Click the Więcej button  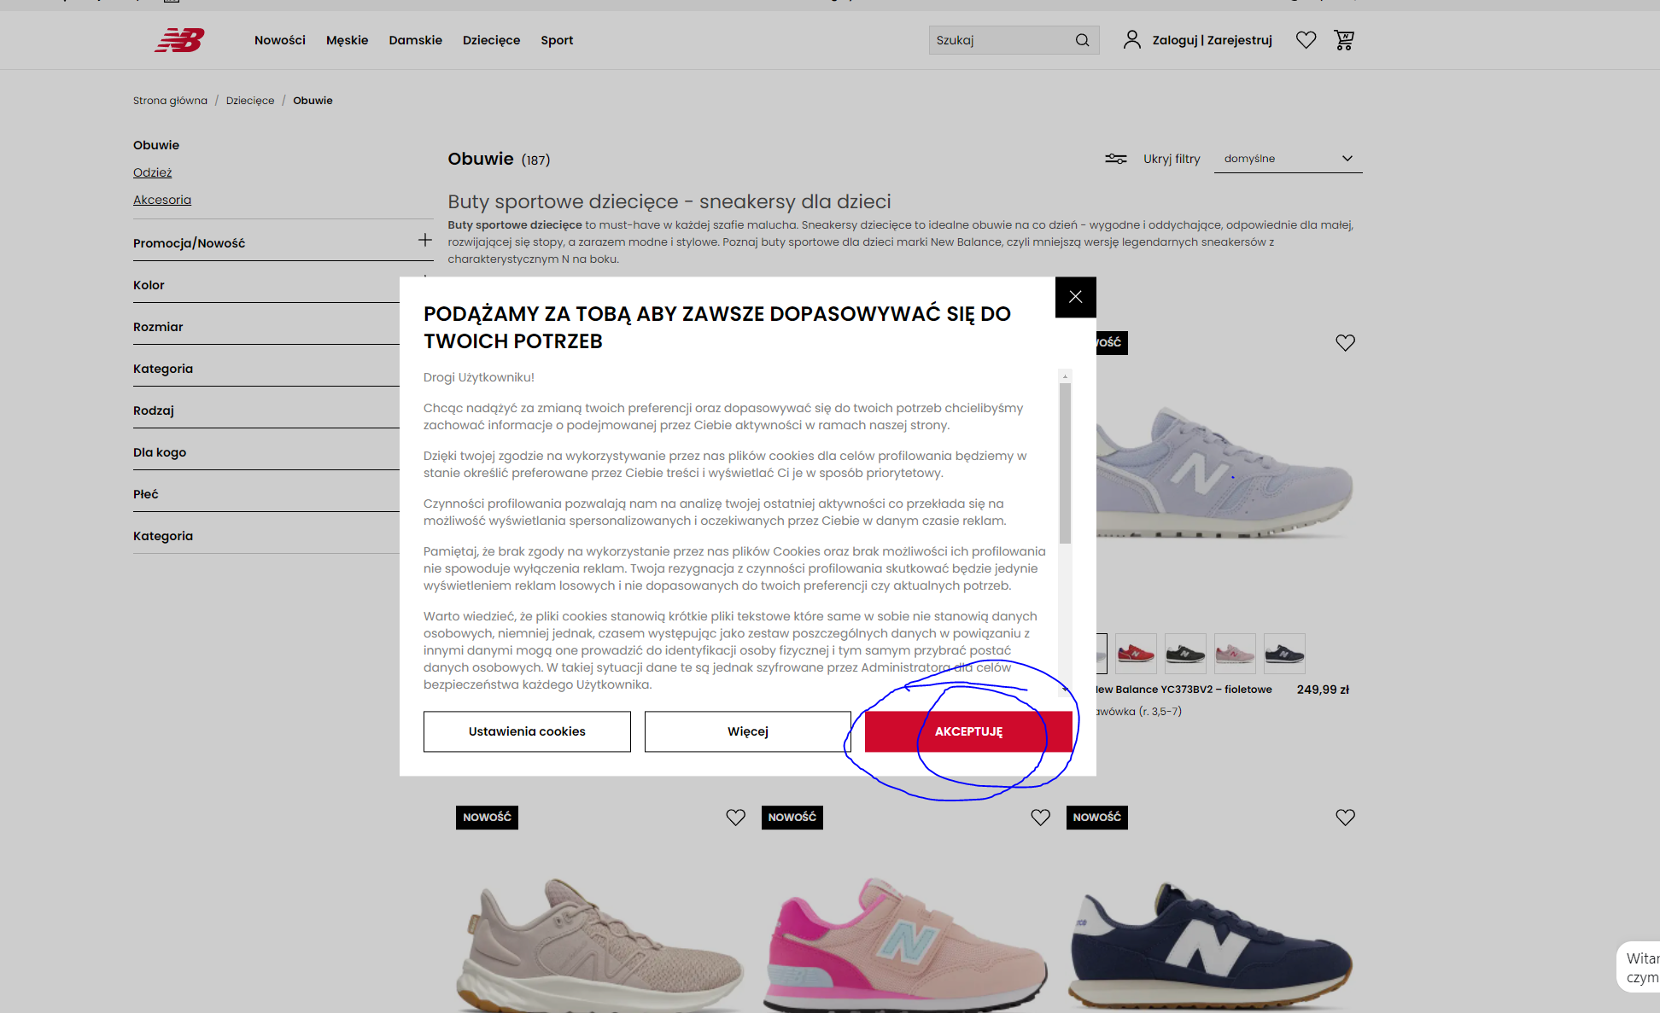coord(747,731)
